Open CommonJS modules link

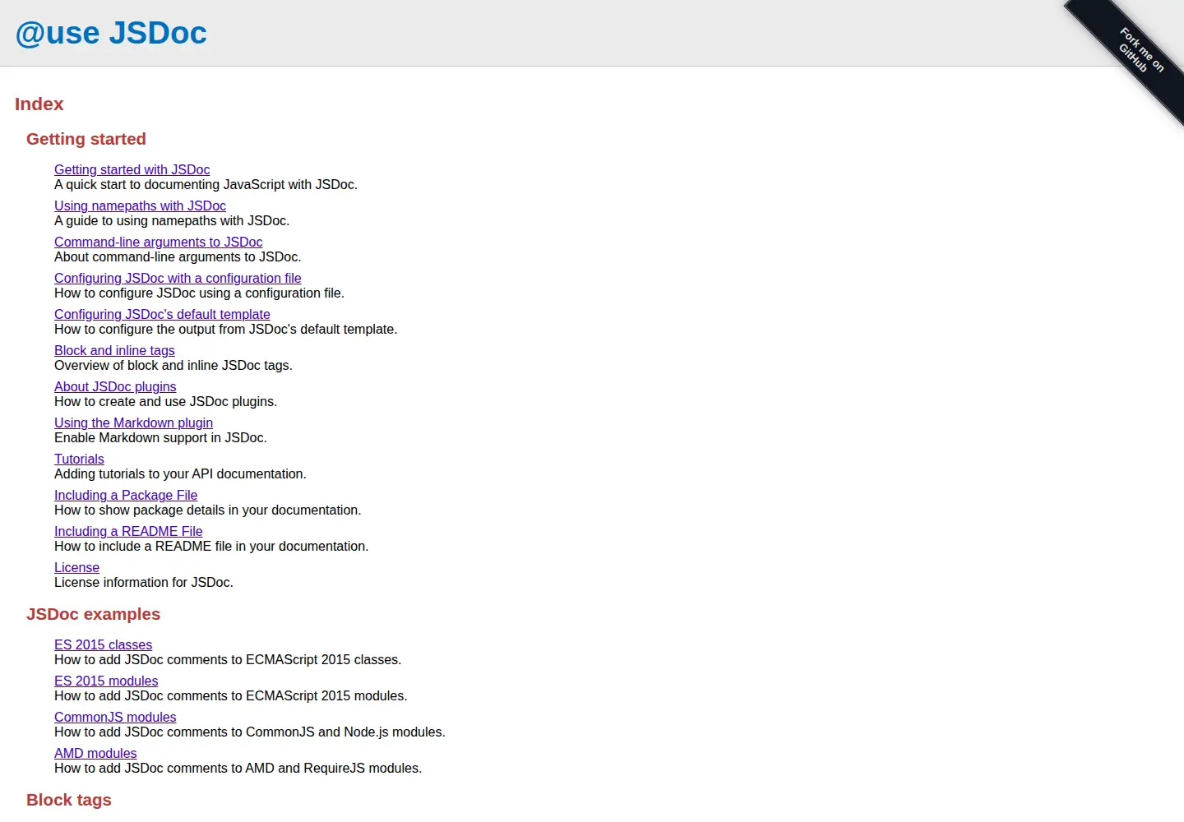pyautogui.click(x=115, y=717)
